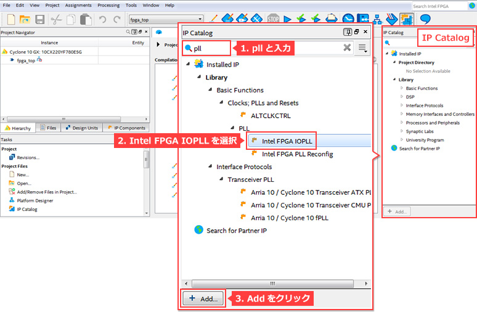477x312 pixels.
Task: Open the Processing menu
Action: [108, 5]
